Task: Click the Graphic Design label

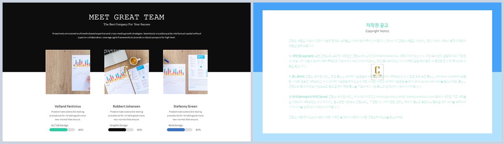Action: point(119,125)
